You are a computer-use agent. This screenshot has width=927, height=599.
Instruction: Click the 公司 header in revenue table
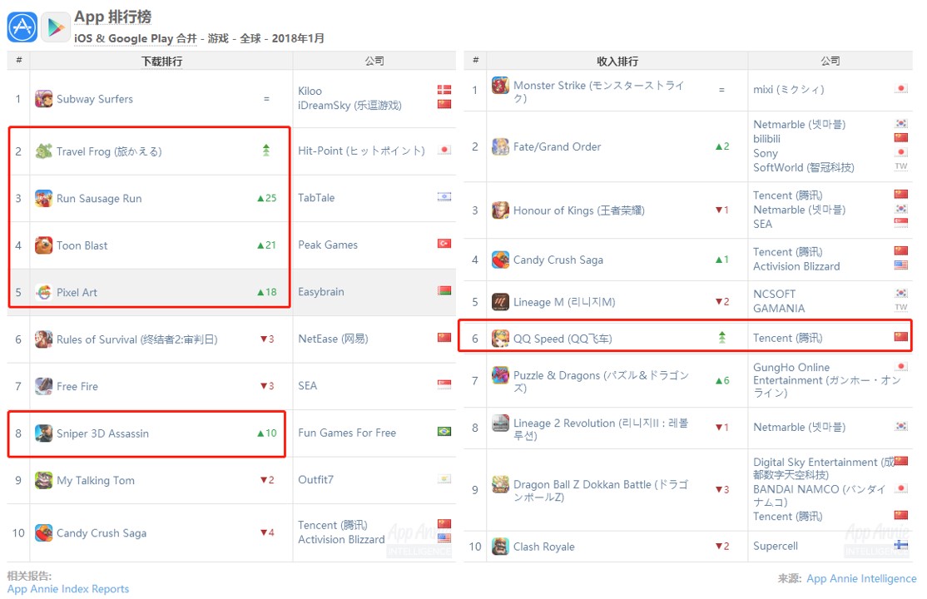click(830, 61)
